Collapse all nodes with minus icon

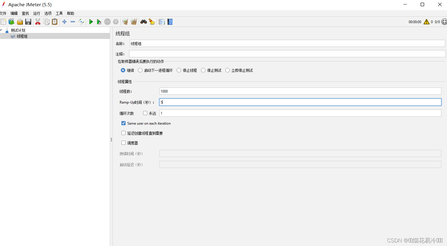73,22
